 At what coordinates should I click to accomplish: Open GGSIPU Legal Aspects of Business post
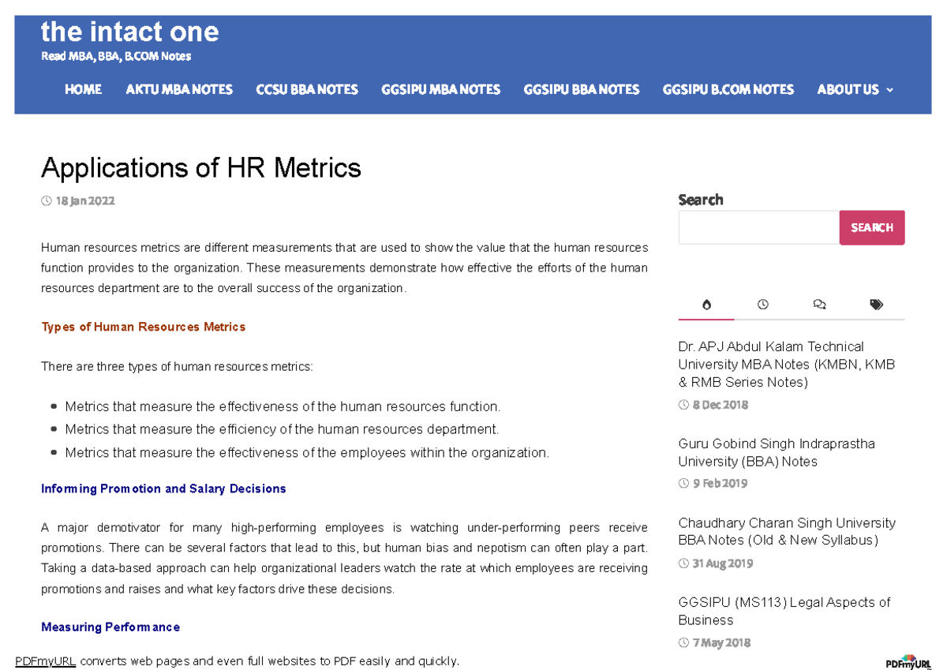pyautogui.click(x=784, y=611)
